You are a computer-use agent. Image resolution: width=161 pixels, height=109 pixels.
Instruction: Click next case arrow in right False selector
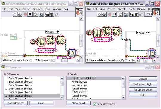pyautogui.click(x=149, y=33)
